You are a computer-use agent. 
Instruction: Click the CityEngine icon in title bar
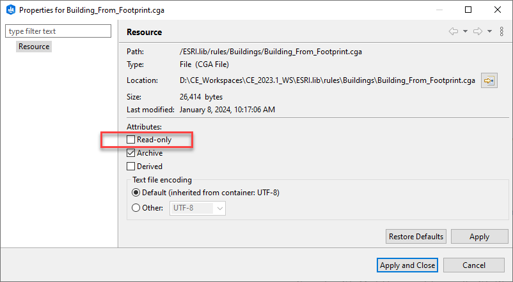point(10,10)
